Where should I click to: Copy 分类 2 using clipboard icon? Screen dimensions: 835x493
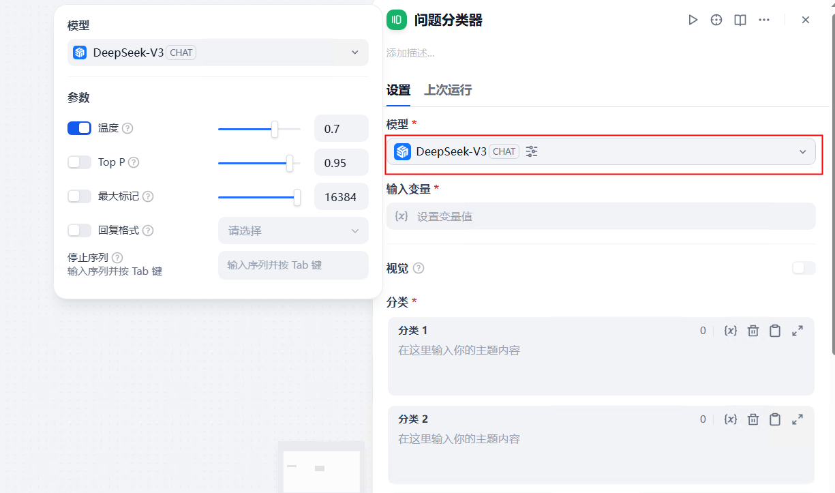775,419
